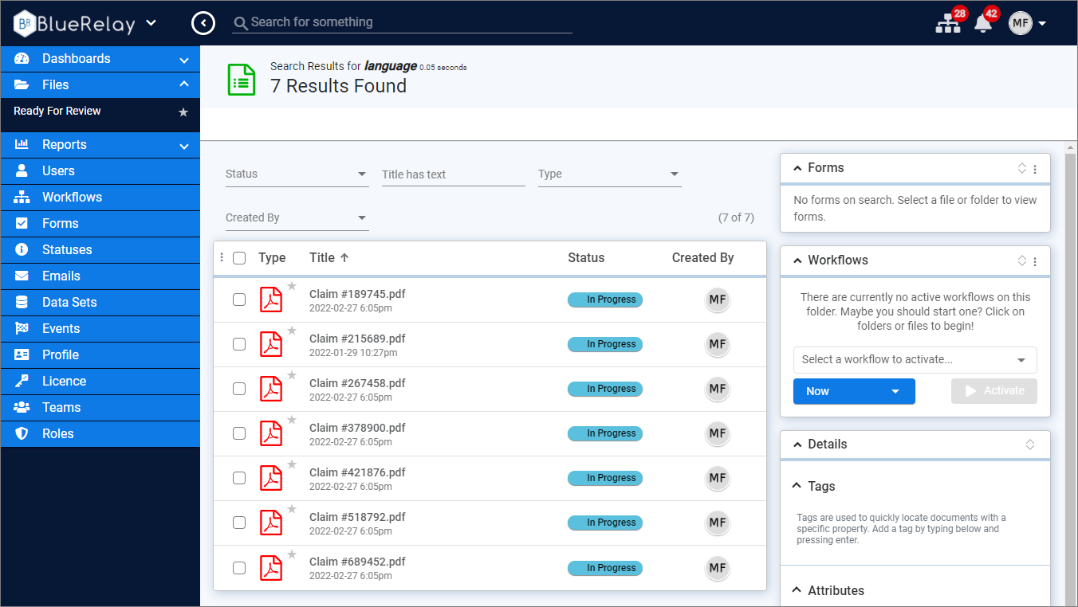The width and height of the screenshot is (1078, 607).
Task: Favorite Claim #518792.pdf with its star
Action: pos(292,509)
